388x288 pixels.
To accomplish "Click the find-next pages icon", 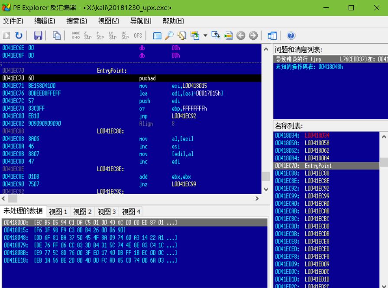I will (182, 35).
